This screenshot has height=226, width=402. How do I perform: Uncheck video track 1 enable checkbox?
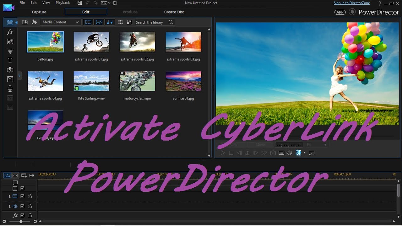click(22, 196)
